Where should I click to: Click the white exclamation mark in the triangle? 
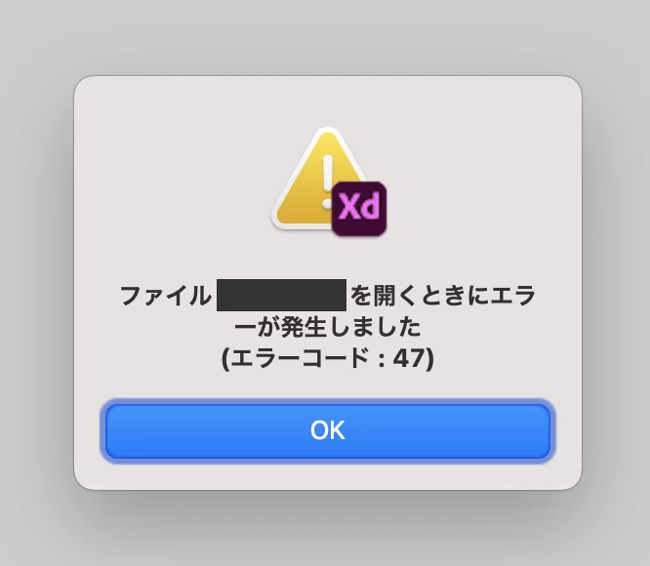pos(328,182)
